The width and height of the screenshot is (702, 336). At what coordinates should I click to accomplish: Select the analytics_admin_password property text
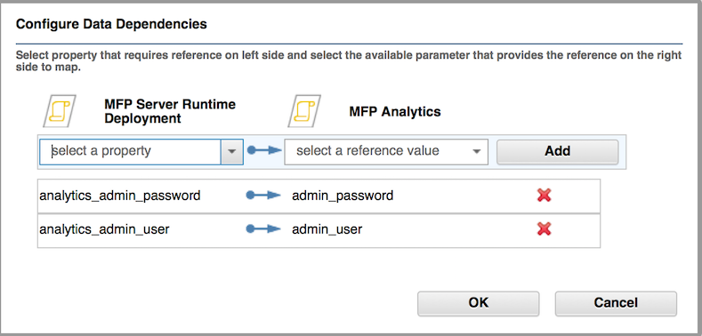point(120,196)
